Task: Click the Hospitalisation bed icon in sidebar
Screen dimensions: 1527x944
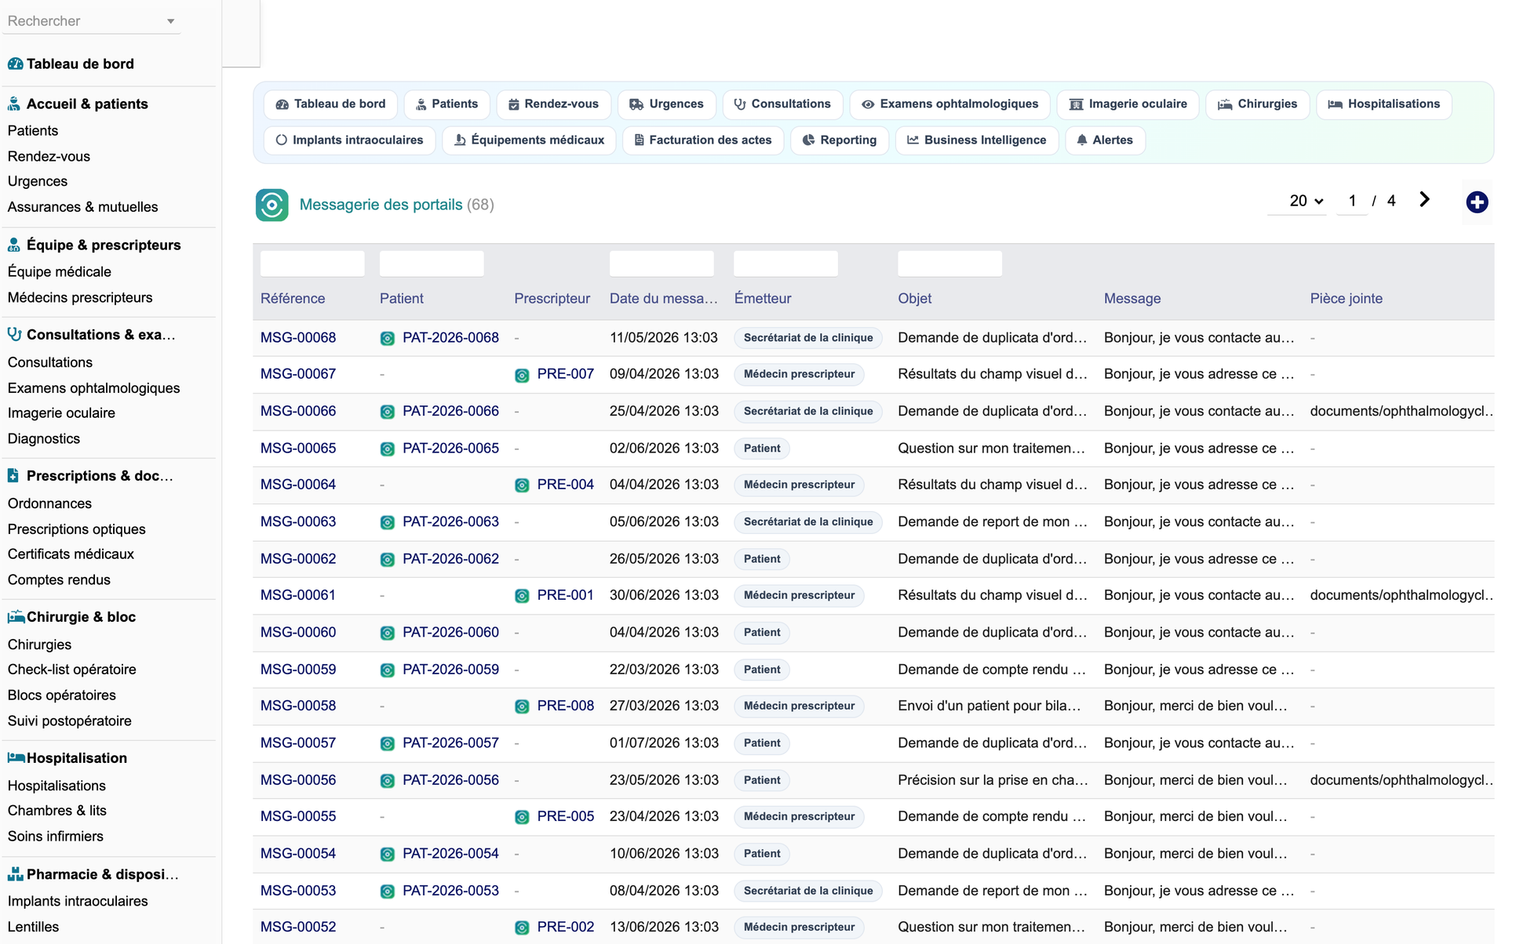Action: 16,758
